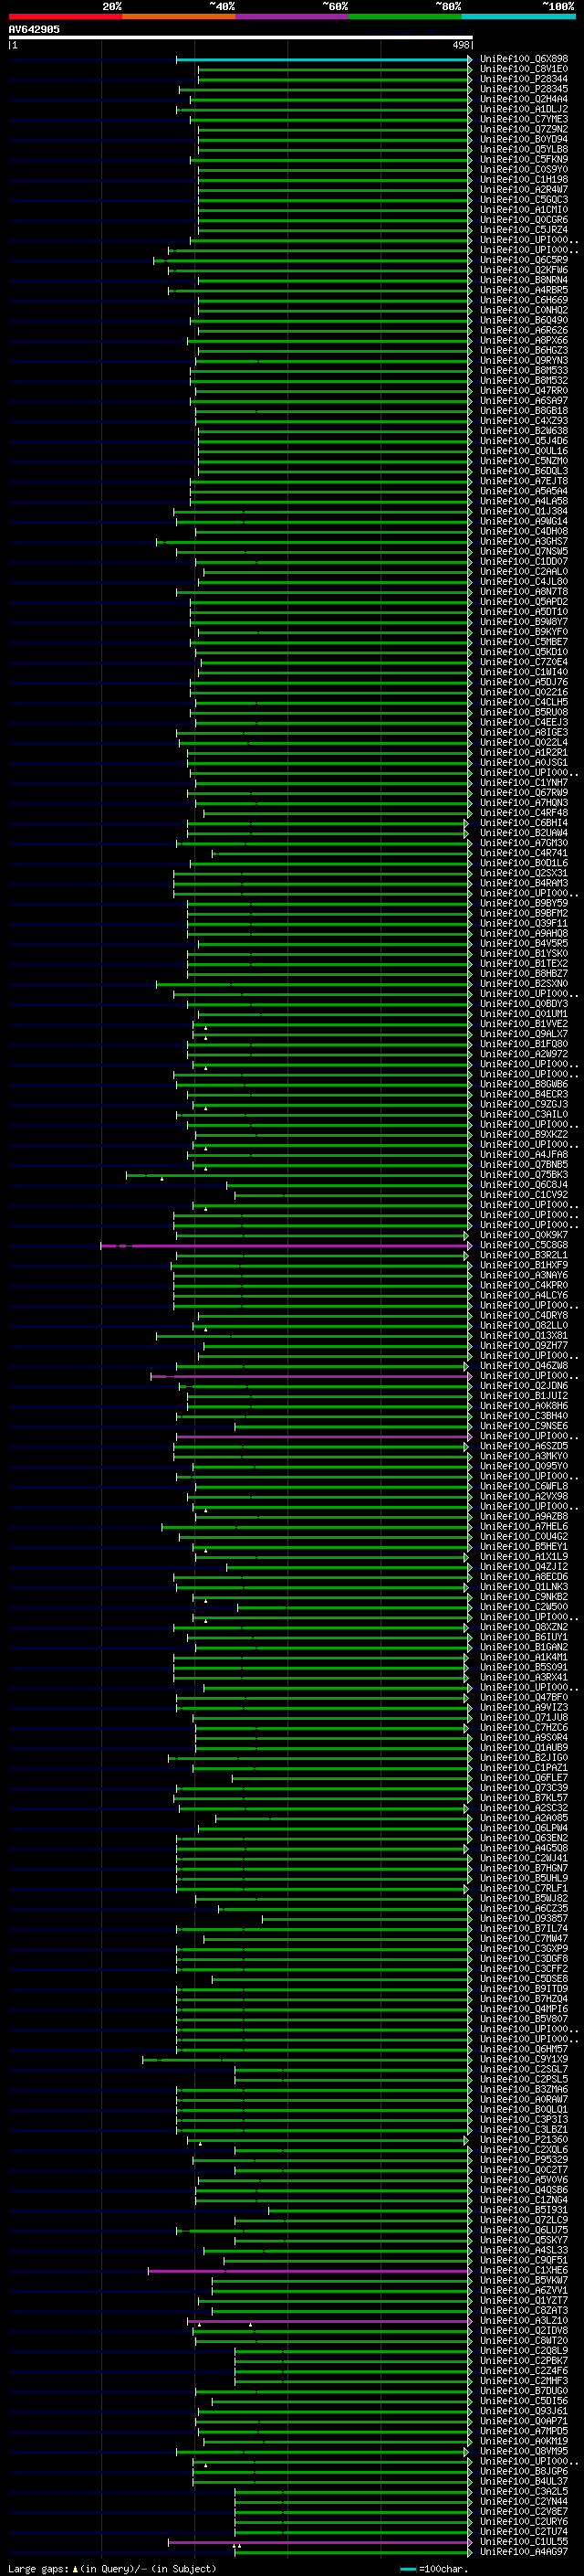Viewport: 584px width, 2576px height.
Task: Click hit label UniRef100_B8NRN4
Action: pyautogui.click(x=524, y=280)
